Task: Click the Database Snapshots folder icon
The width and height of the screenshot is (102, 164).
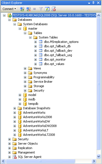Action: click(19, 108)
